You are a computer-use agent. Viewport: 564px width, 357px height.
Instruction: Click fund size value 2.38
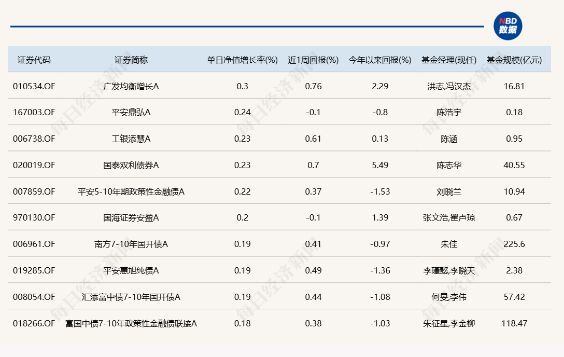[x=514, y=271]
